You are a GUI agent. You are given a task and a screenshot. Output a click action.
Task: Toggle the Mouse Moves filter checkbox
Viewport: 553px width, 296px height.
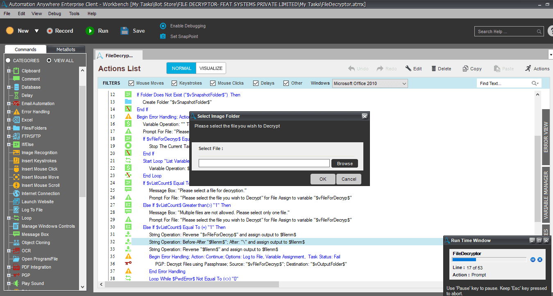tap(131, 83)
